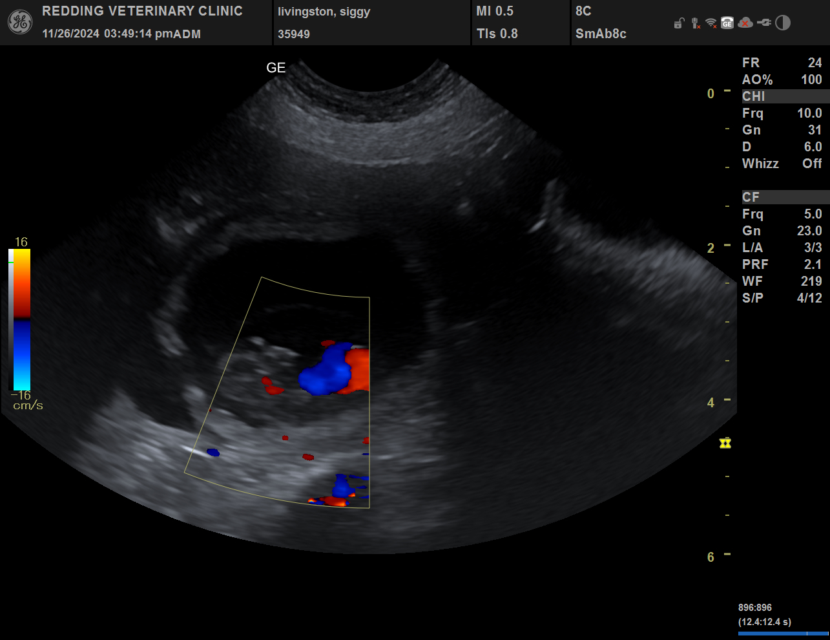Click the depth scale 6 marker

pyautogui.click(x=711, y=557)
